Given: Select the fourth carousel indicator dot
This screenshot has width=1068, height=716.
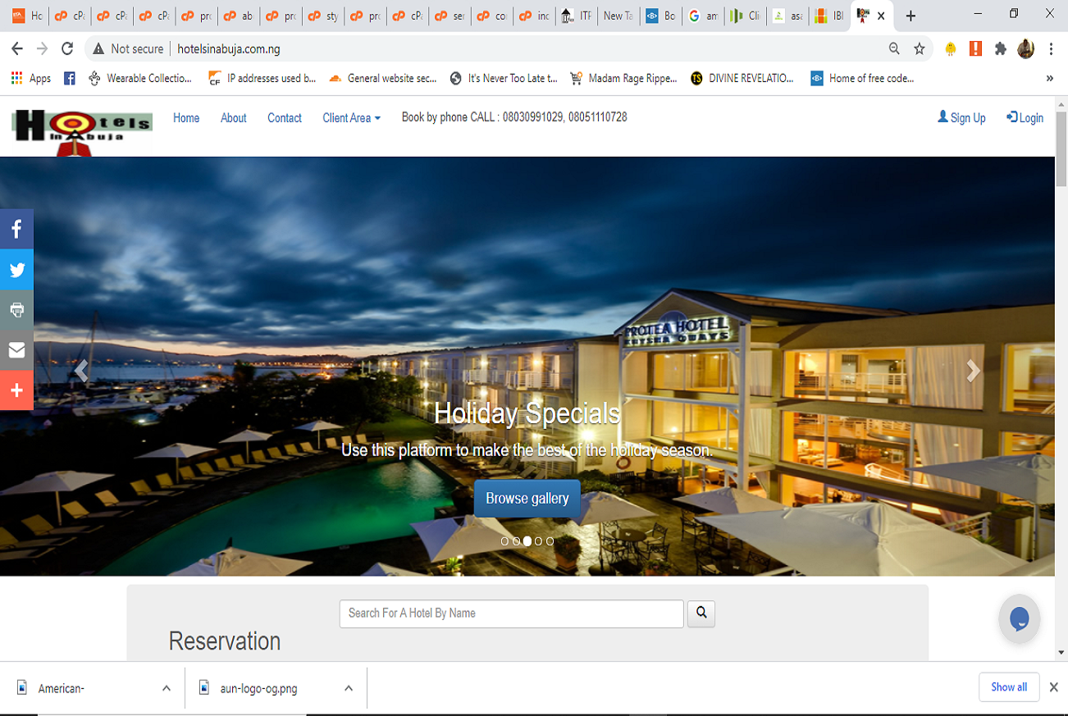Looking at the screenshot, I should (539, 541).
